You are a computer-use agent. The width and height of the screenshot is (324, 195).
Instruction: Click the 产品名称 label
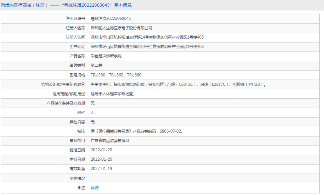[x=77, y=56]
